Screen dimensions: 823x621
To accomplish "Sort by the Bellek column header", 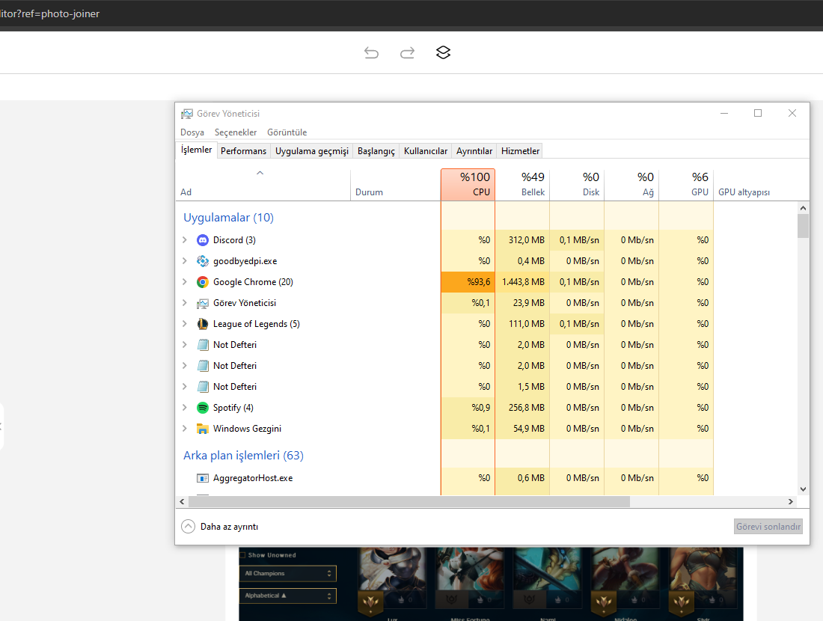I will [x=522, y=184].
